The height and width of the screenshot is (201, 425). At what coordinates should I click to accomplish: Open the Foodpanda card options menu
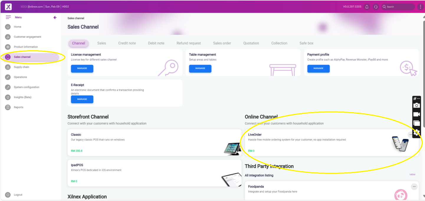(x=414, y=186)
